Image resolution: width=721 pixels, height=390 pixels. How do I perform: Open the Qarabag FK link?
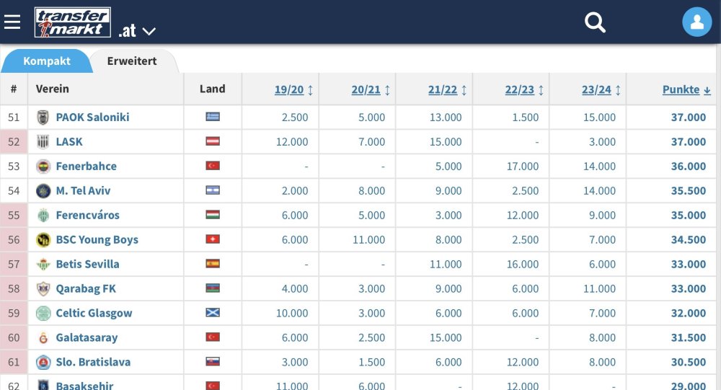(86, 289)
